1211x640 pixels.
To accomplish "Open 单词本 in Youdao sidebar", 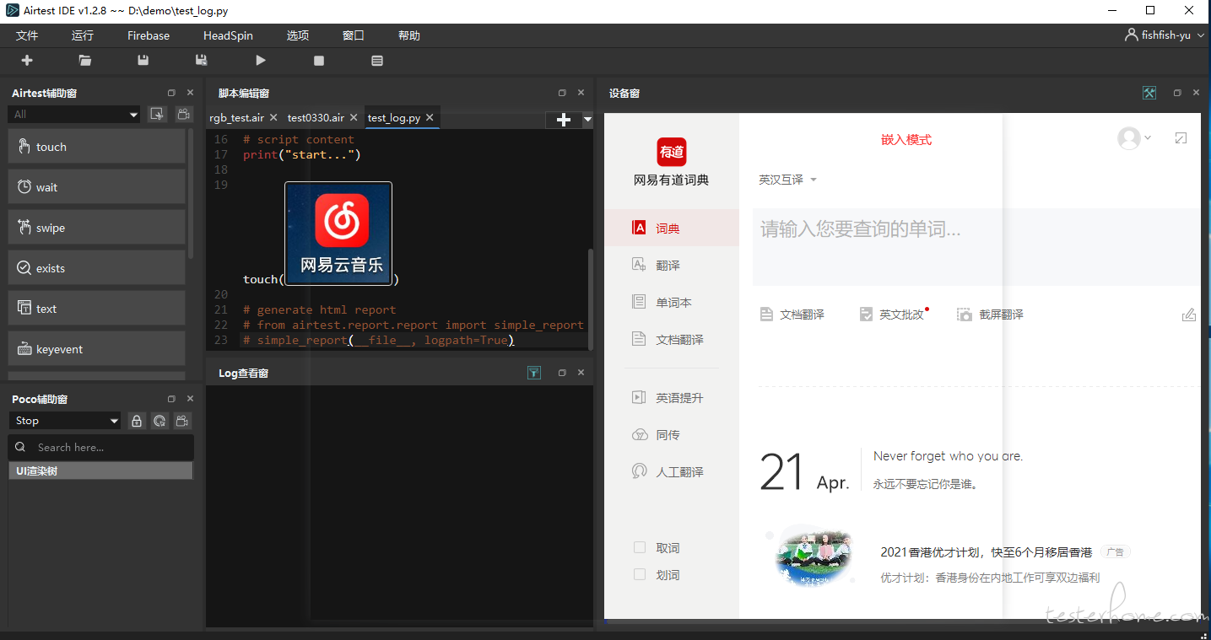I will pyautogui.click(x=671, y=303).
